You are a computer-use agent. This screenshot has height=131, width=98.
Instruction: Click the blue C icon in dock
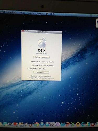(83, 124)
